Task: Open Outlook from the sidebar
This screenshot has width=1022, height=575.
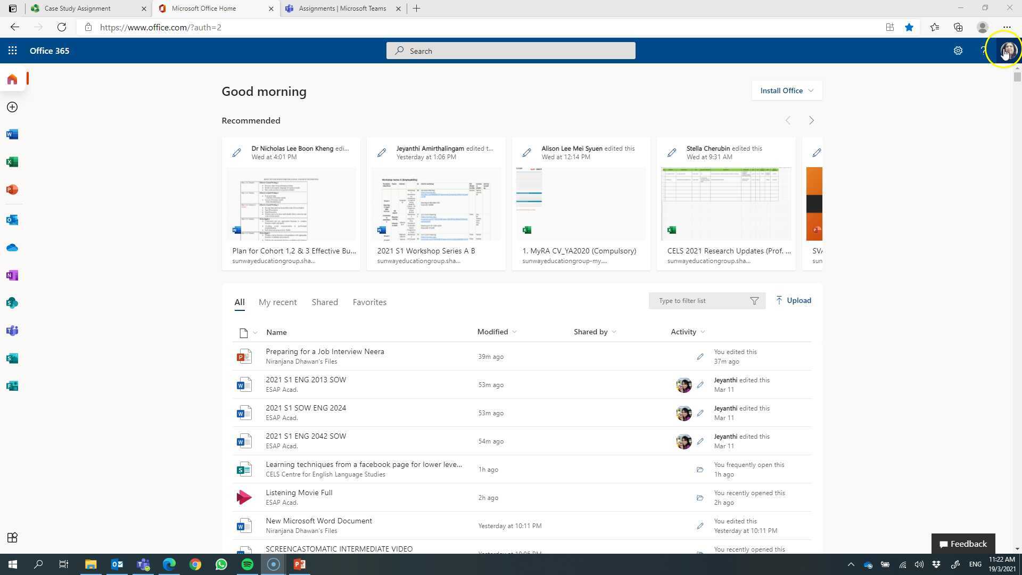Action: tap(12, 219)
